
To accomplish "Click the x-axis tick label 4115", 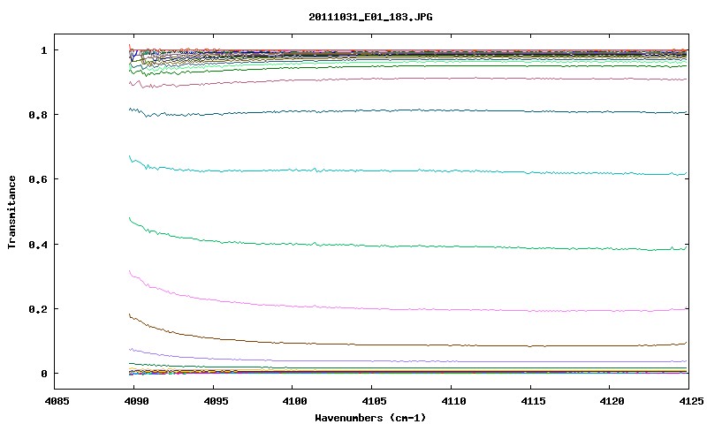I will coord(533,400).
